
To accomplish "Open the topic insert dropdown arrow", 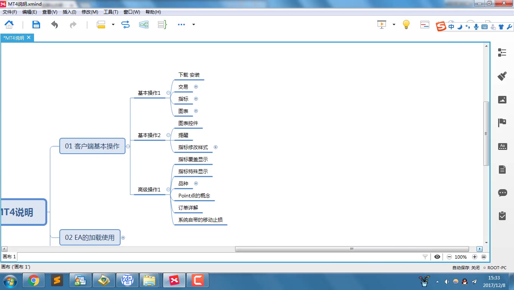I will point(113,25).
